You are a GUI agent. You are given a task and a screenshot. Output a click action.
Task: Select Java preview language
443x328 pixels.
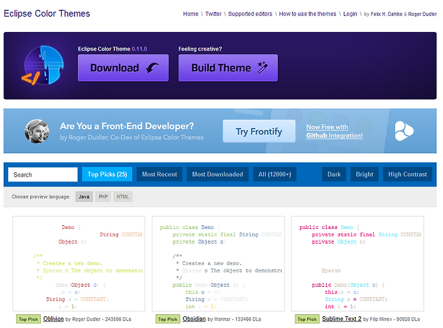tap(84, 197)
